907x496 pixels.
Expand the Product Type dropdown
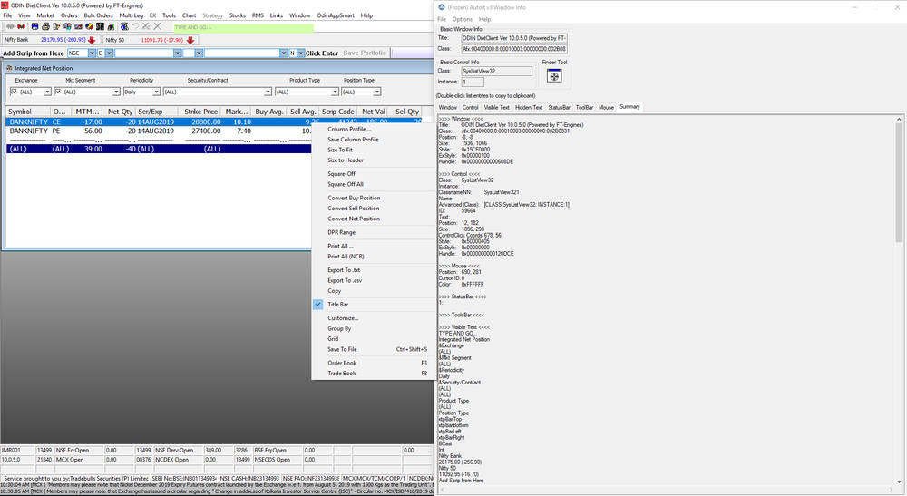[x=335, y=92]
